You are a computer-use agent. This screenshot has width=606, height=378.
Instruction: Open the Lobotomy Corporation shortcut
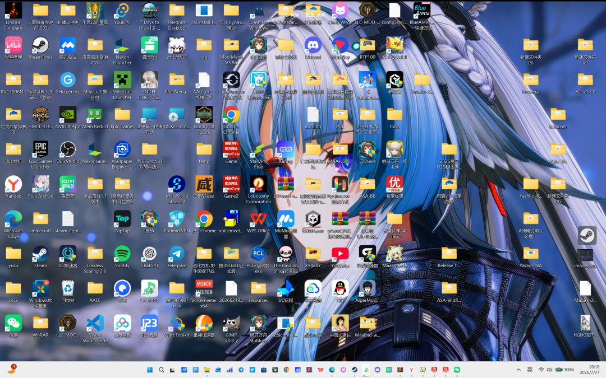[x=259, y=189]
